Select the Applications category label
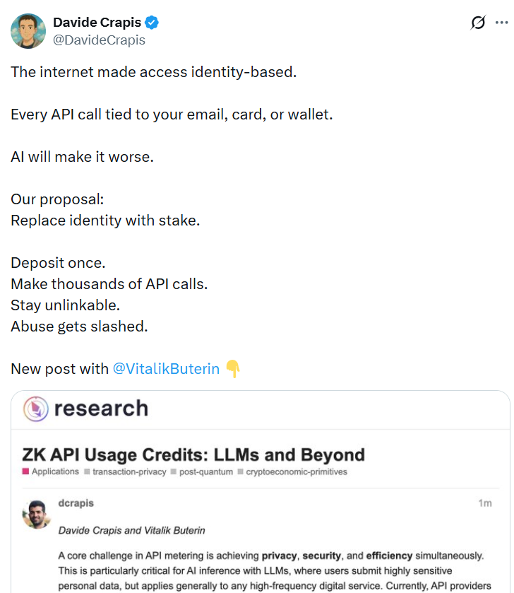This screenshot has width=514, height=593. (55, 472)
